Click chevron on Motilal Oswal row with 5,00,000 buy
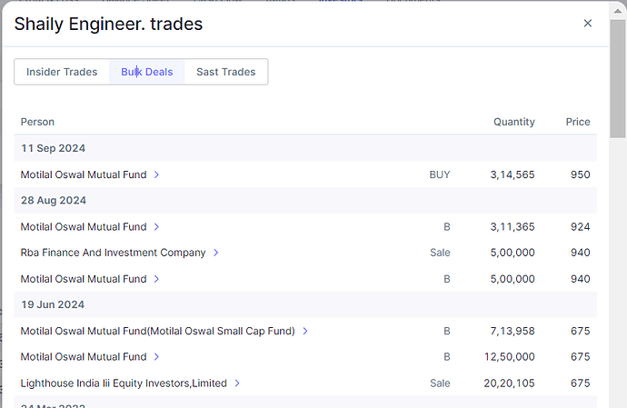627x408 pixels. pos(156,279)
